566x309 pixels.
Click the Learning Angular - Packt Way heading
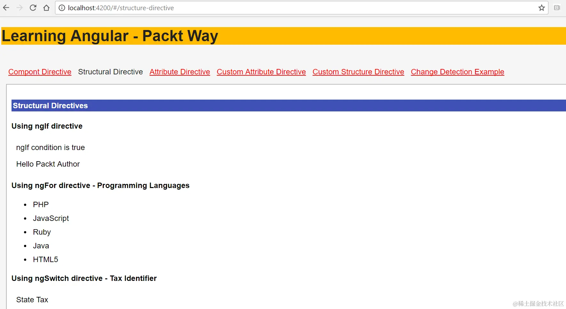(x=110, y=36)
